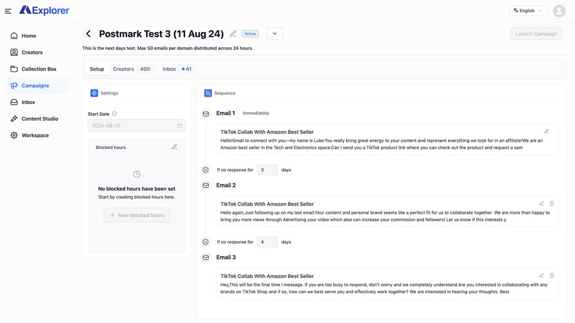Image resolution: width=575 pixels, height=323 pixels.
Task: Open the English language dropdown
Action: tap(528, 11)
